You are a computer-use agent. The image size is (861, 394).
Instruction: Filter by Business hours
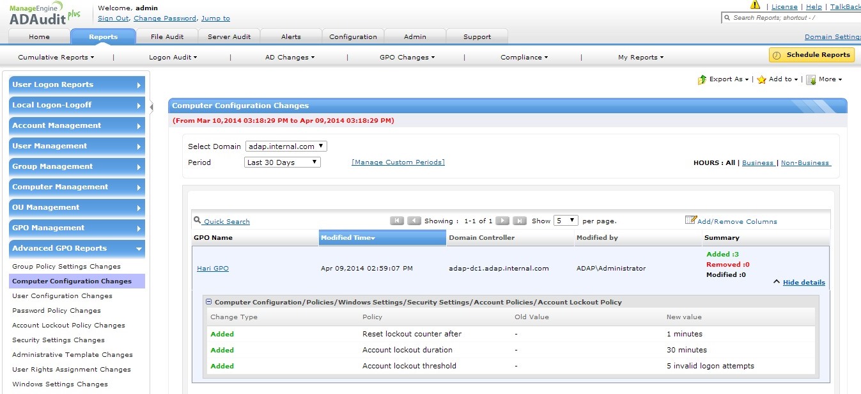coord(757,163)
